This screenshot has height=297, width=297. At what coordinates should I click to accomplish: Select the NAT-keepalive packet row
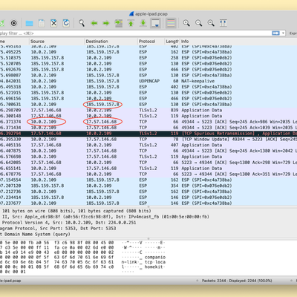click(148, 81)
